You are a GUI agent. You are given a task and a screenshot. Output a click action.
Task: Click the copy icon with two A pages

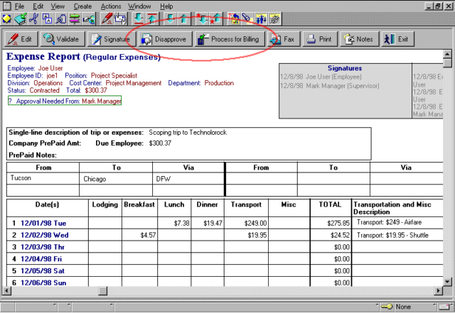click(48, 19)
